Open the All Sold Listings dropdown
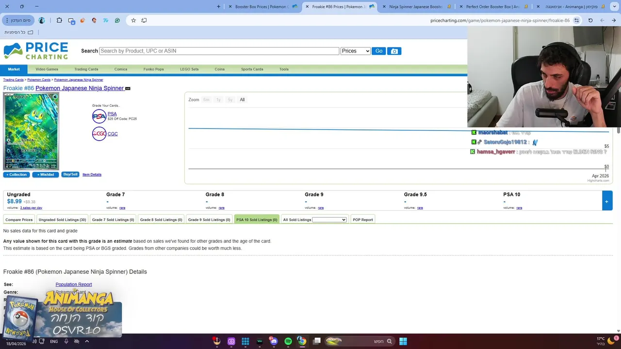Viewport: 621px width, 349px height. 329,220
